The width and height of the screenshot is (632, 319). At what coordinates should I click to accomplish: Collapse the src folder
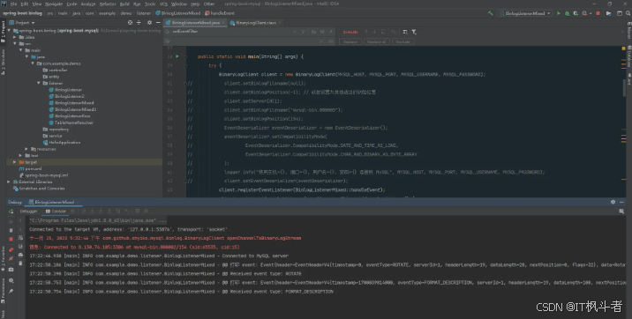(15, 43)
